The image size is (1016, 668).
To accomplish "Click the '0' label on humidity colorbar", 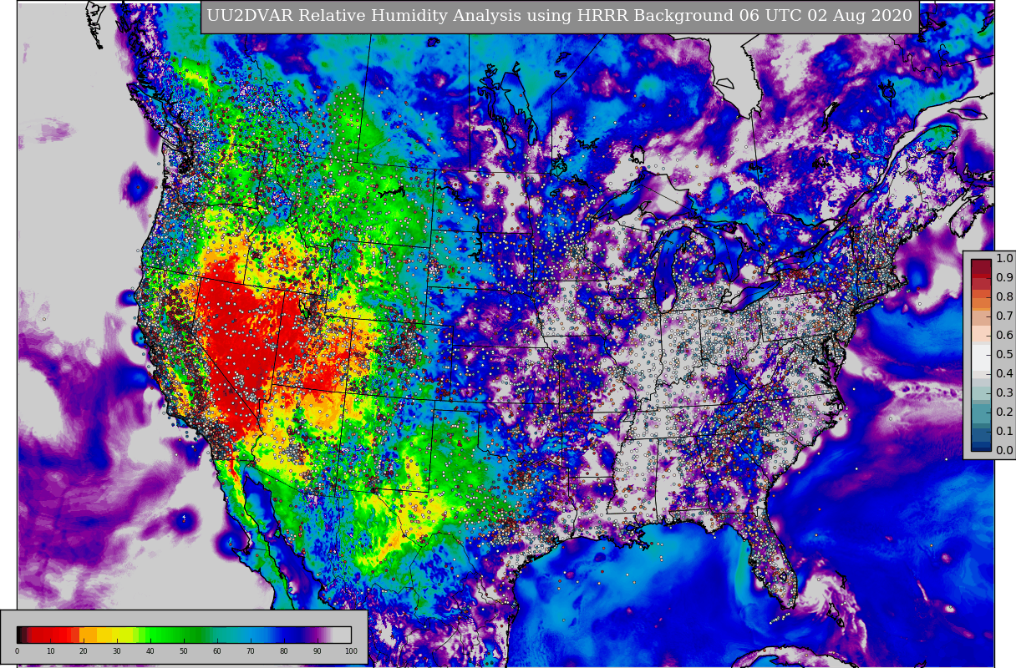I will click(17, 650).
